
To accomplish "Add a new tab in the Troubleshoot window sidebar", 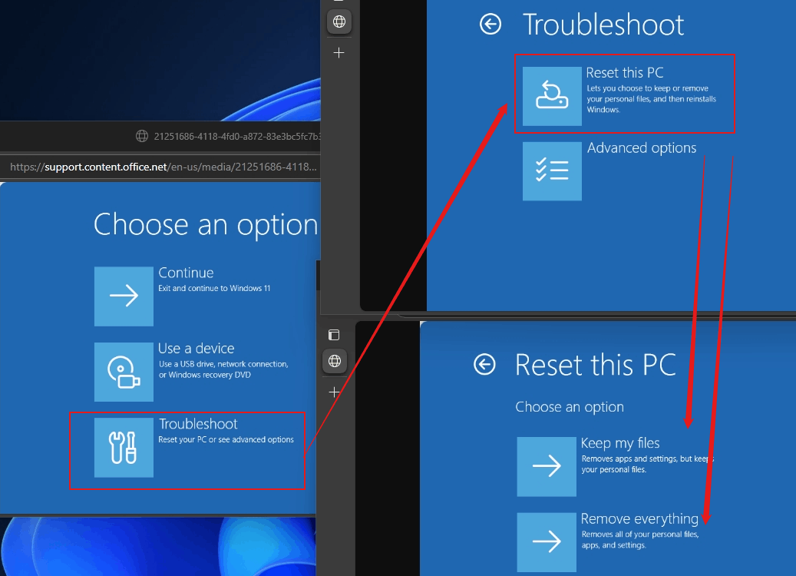I will [339, 52].
